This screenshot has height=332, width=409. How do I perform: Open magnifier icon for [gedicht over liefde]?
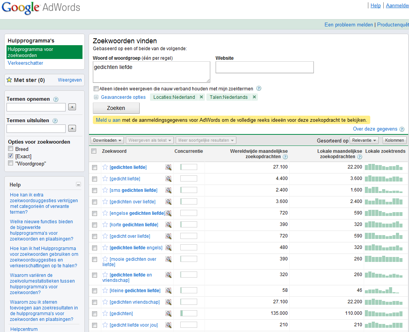[x=168, y=236]
